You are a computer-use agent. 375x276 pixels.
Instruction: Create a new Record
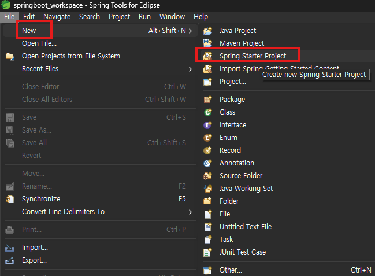[x=288, y=150]
